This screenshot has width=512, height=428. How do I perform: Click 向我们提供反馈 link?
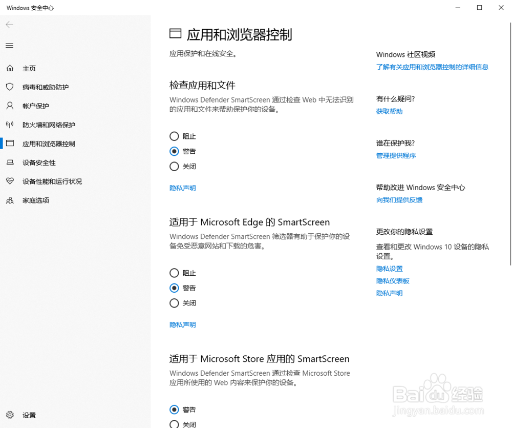click(399, 200)
